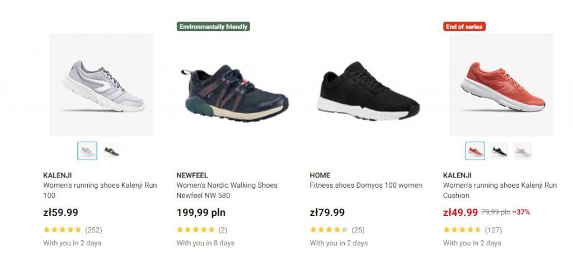Open "Women's running shoes Kalenji Run Cushion" link
573x261 pixels.
(491, 190)
